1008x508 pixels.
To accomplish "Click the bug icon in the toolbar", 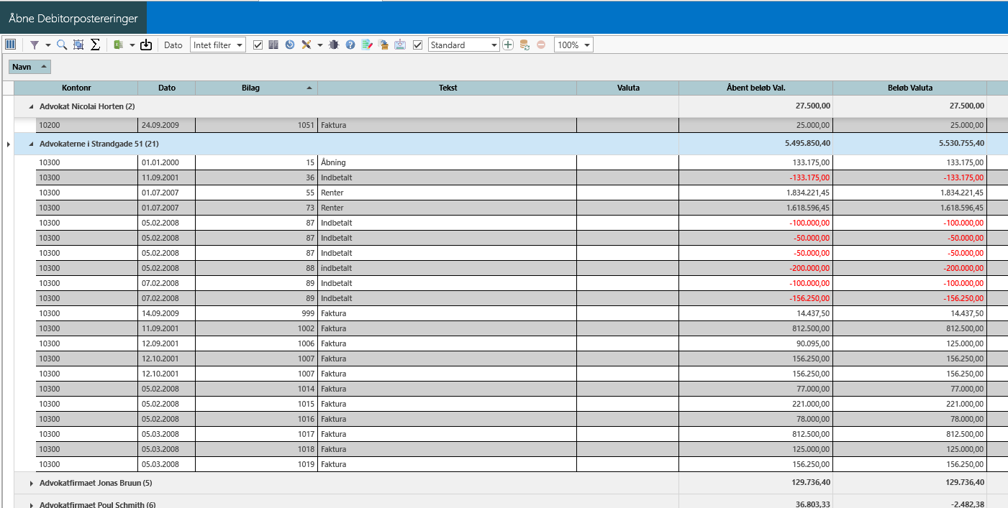I will [334, 45].
